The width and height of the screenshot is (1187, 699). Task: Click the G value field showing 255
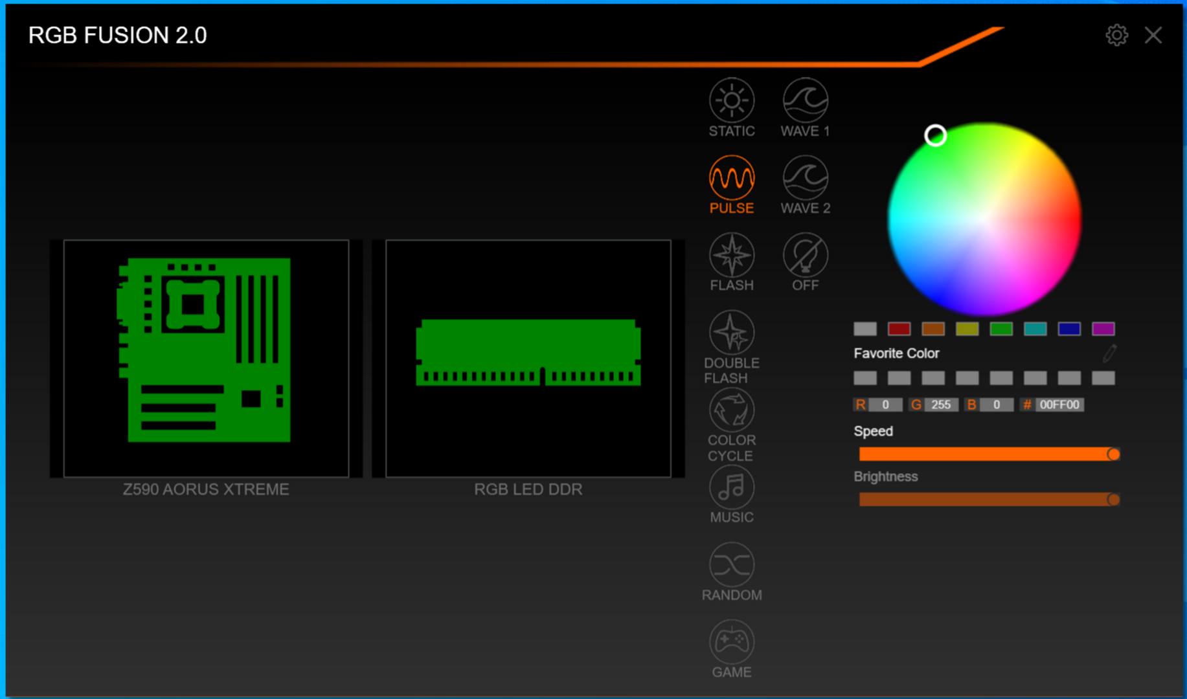(x=941, y=405)
